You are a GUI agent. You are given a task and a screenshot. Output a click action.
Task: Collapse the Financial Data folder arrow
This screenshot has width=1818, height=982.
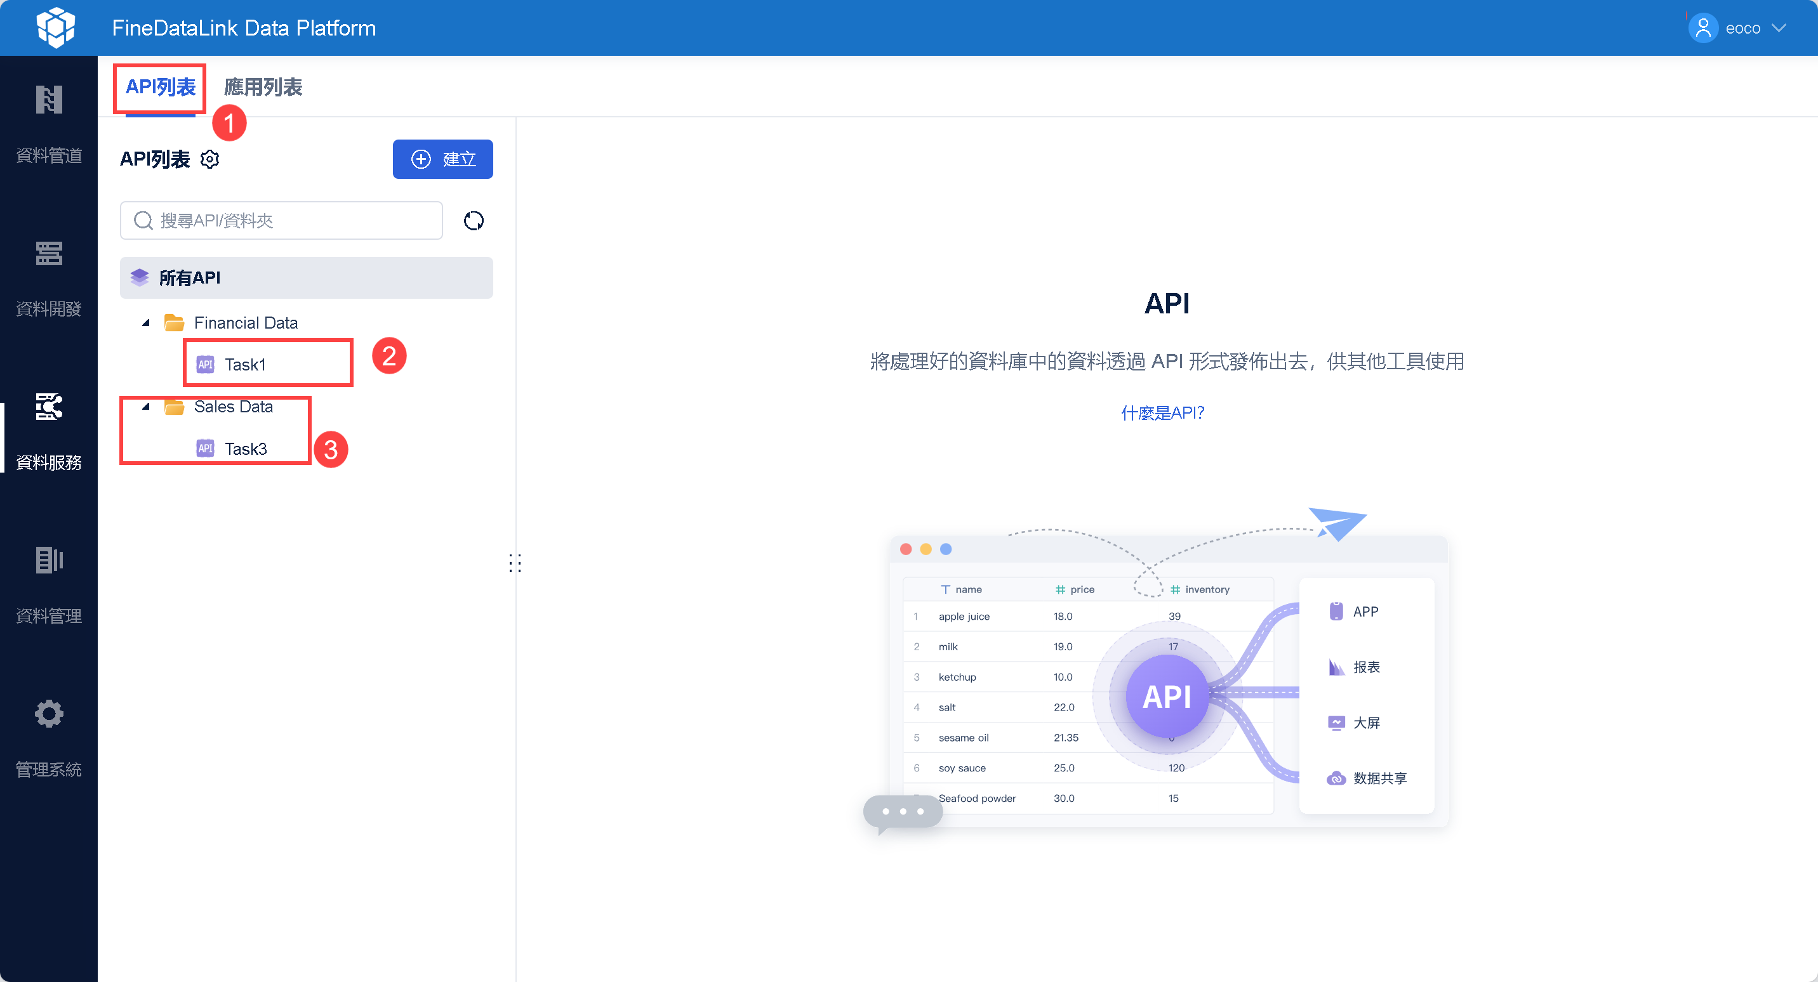coord(146,323)
